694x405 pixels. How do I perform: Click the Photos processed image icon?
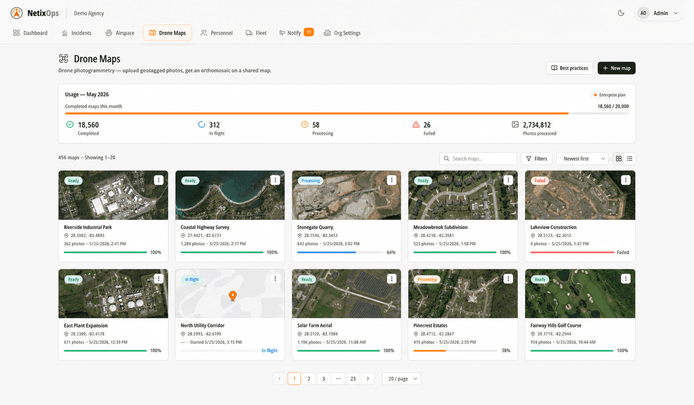tap(515, 124)
